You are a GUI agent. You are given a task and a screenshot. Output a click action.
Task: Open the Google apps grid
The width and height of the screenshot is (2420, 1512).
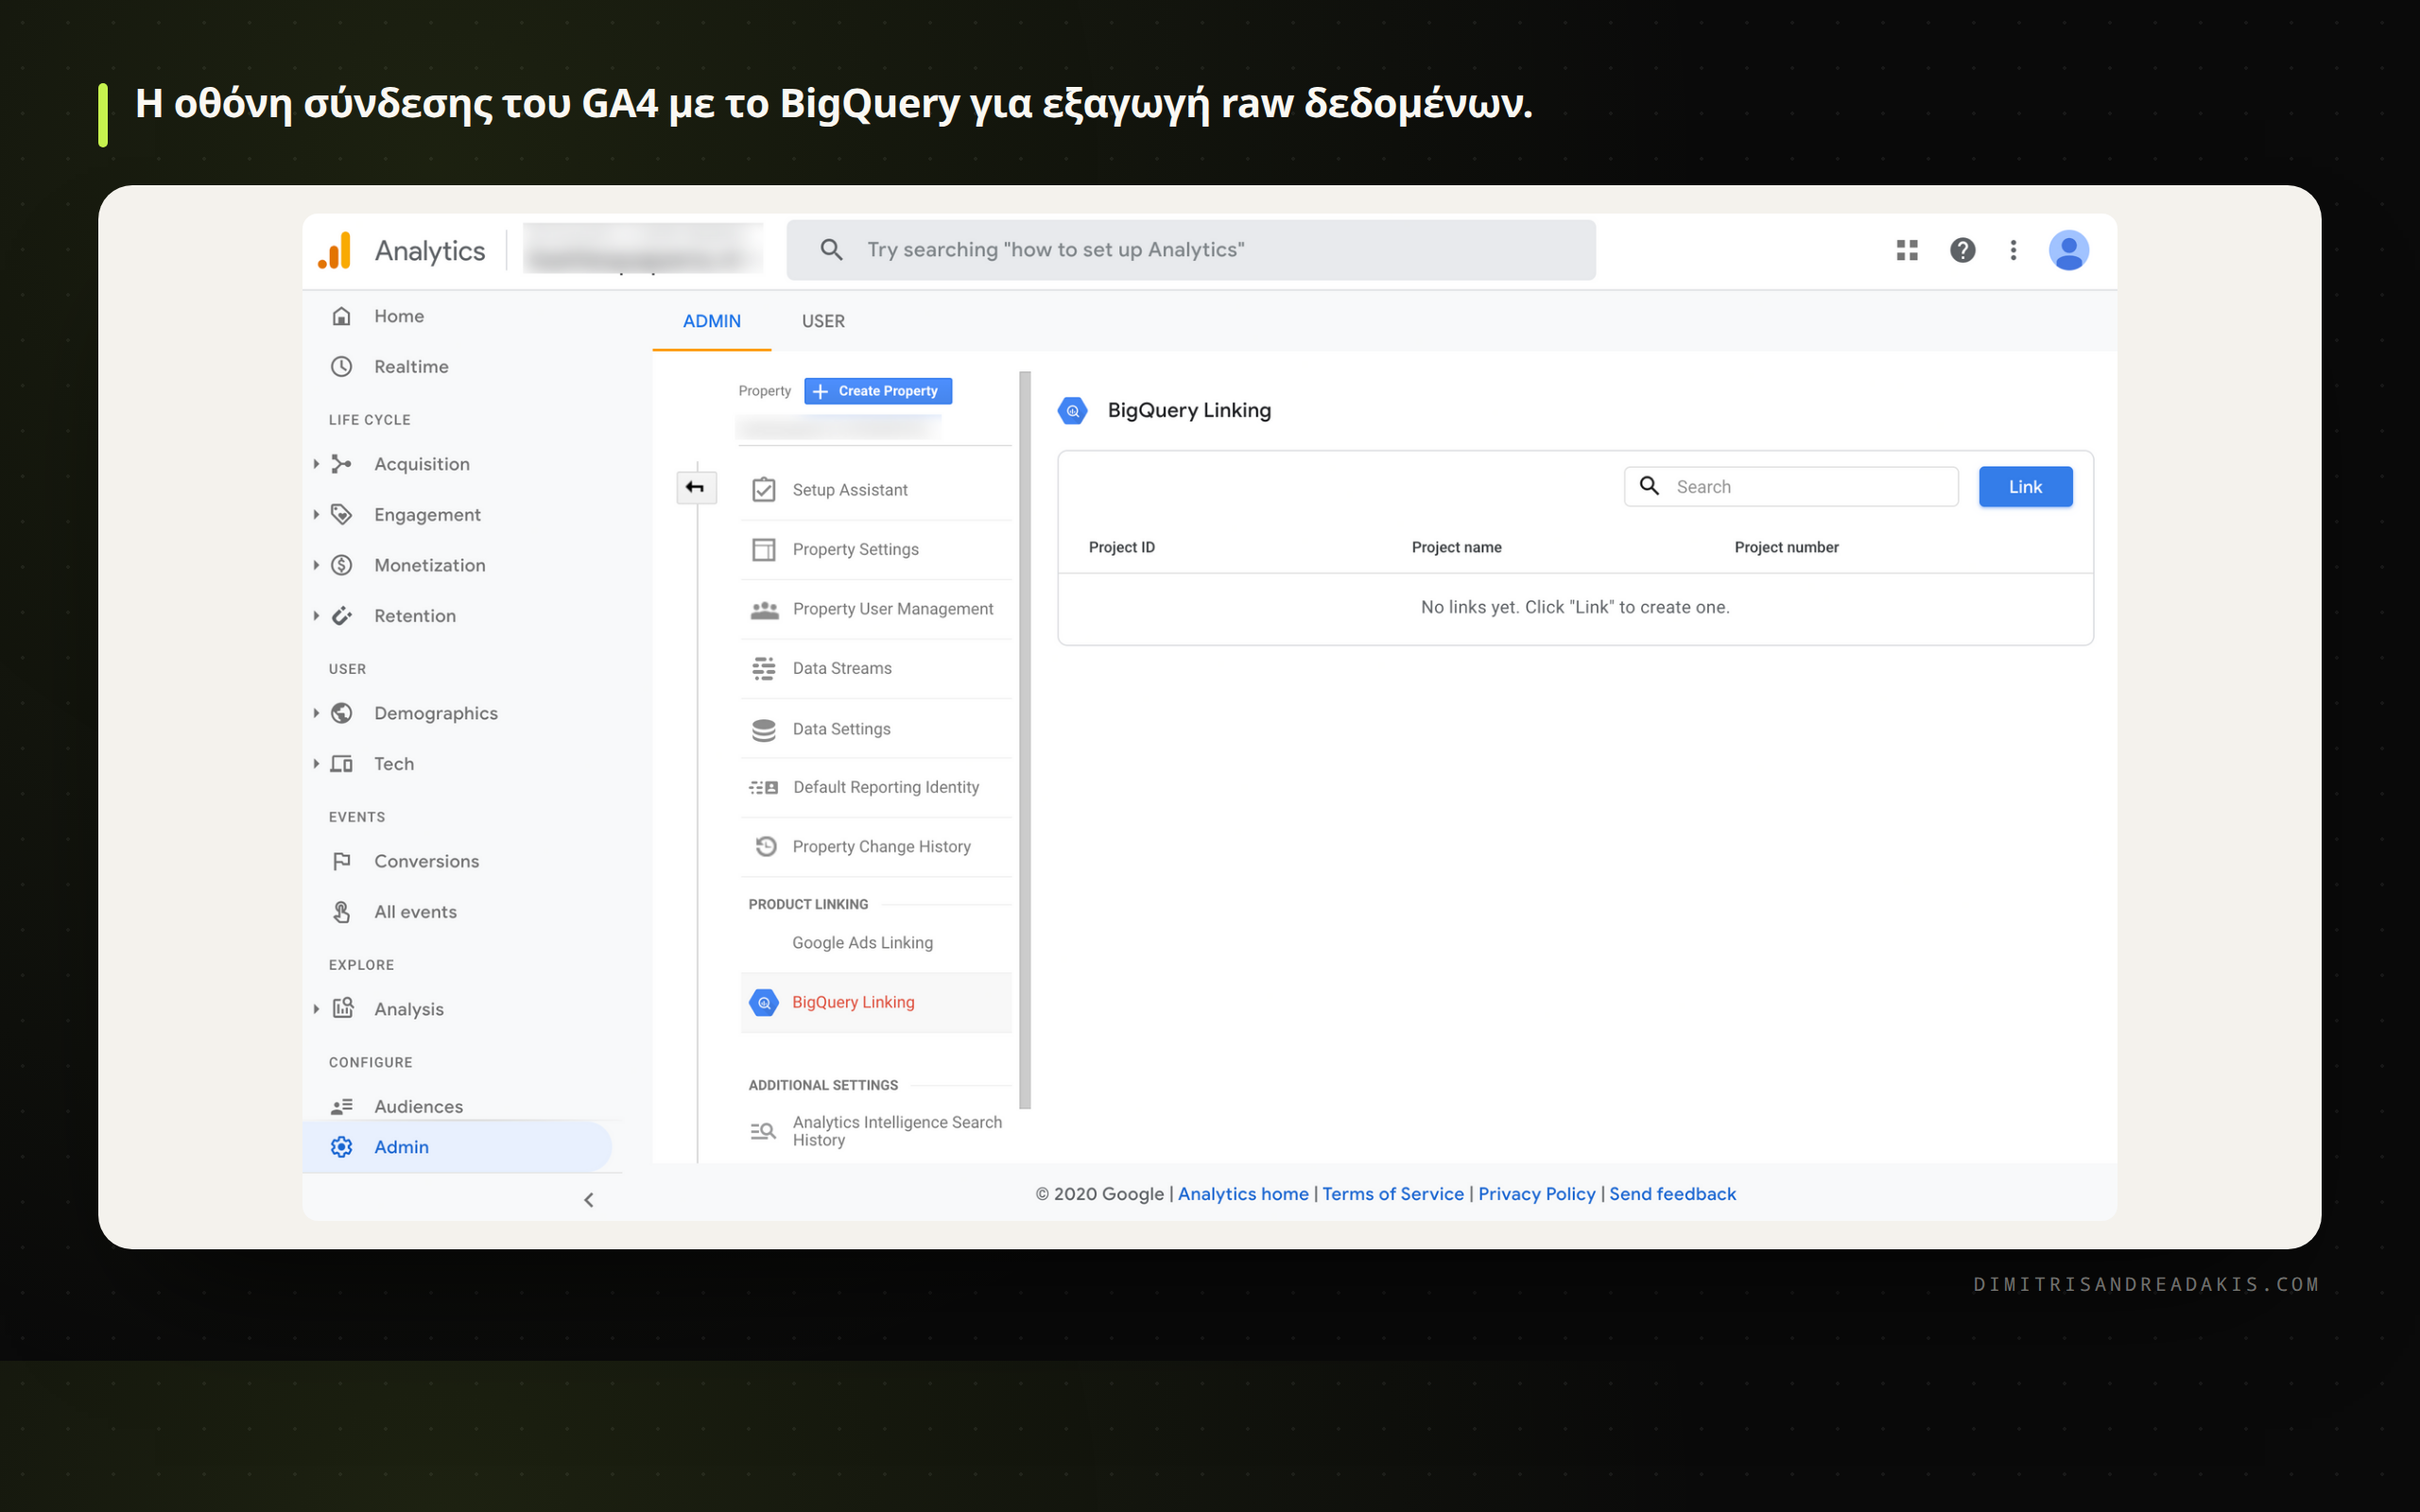[x=1907, y=250]
